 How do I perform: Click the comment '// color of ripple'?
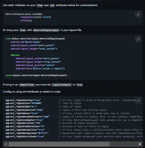tap(70, 103)
